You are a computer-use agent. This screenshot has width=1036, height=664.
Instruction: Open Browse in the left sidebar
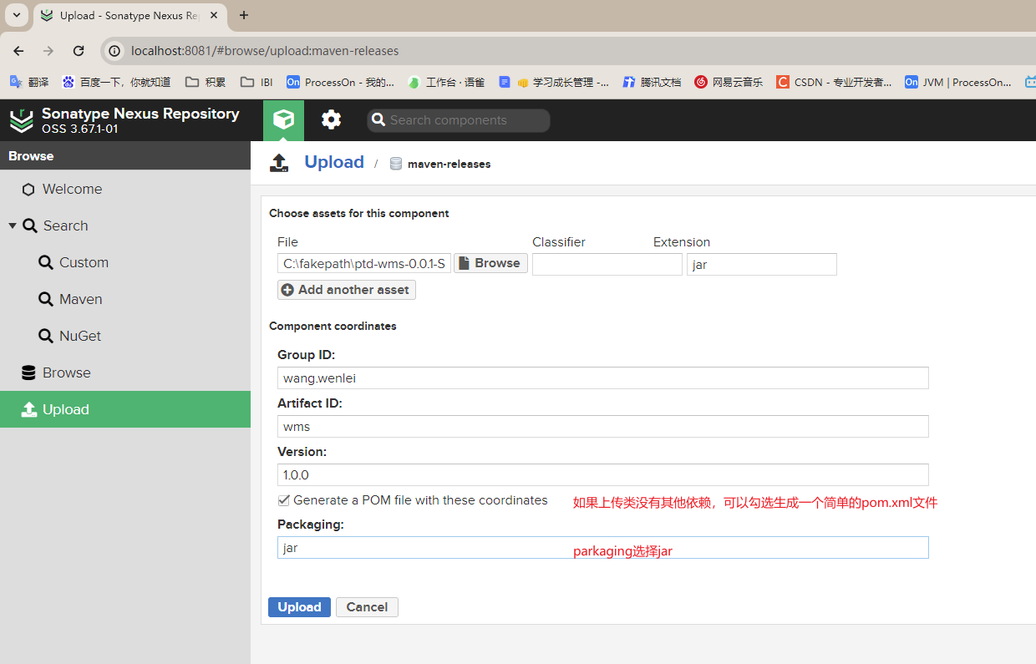(66, 373)
